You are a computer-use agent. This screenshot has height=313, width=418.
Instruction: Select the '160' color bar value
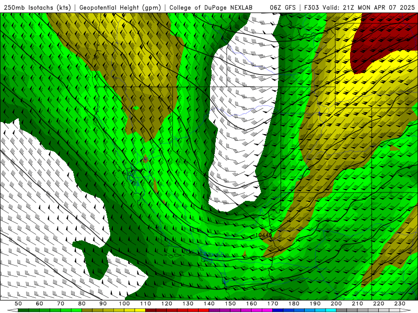click(x=251, y=304)
